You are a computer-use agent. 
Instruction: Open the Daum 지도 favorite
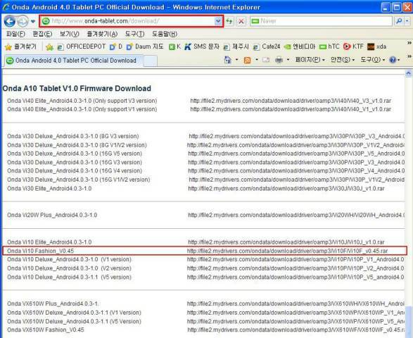pyautogui.click(x=145, y=46)
